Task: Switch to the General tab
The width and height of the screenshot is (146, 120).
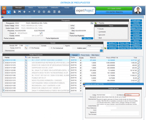Action: pos(75,55)
